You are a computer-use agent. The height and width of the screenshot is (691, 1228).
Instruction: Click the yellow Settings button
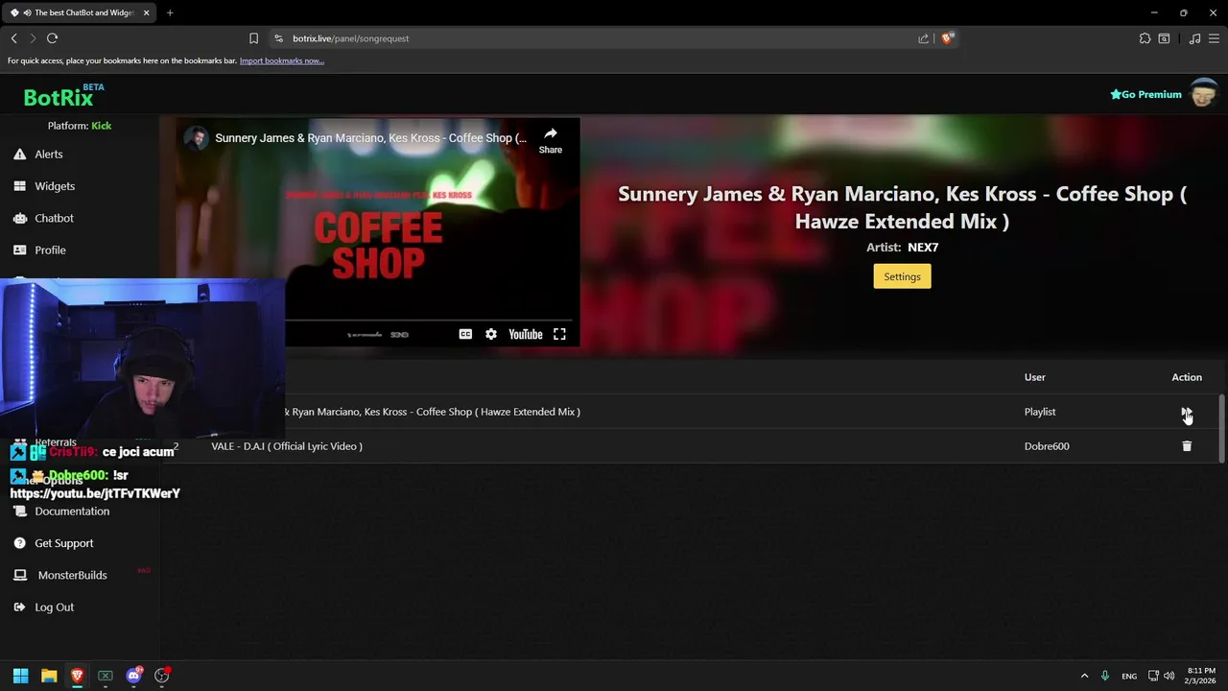[x=902, y=276]
